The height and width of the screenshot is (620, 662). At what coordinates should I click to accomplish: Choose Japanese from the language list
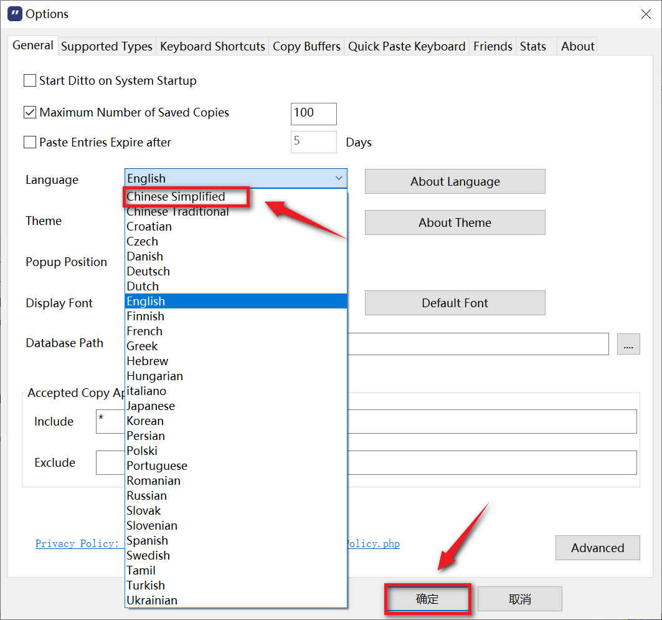coord(236,406)
